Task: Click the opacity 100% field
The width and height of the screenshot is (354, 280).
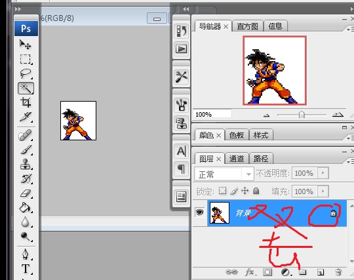Action: click(305, 173)
